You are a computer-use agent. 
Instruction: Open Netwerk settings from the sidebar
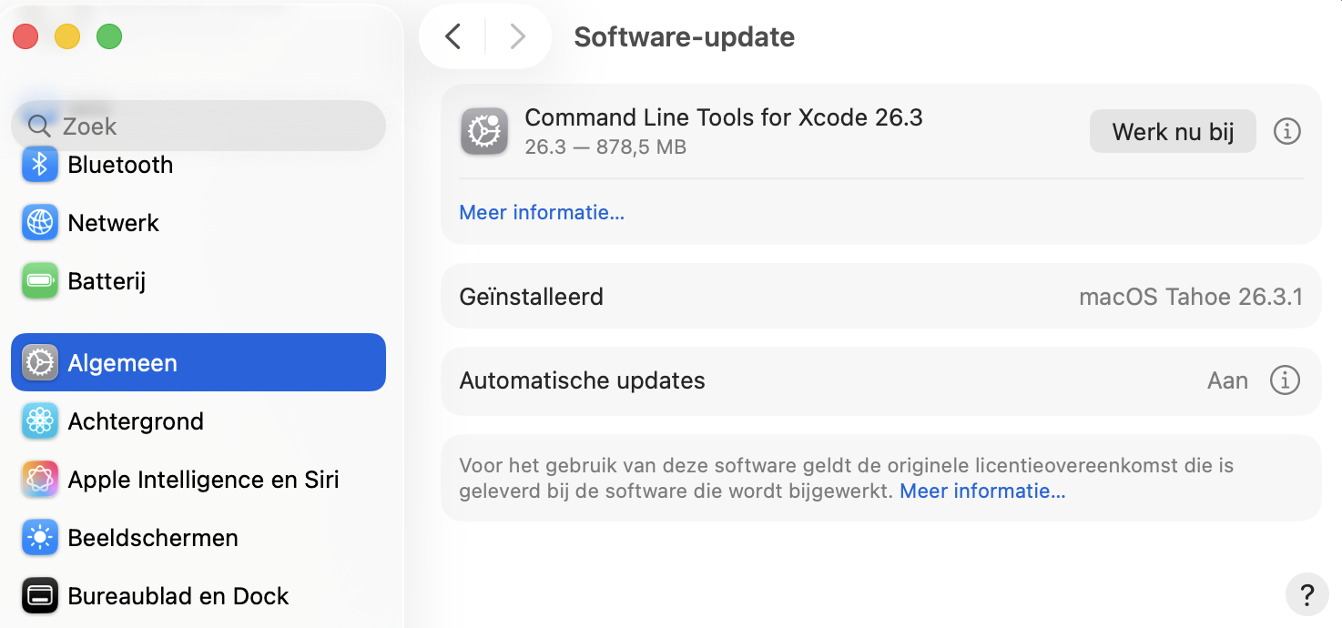click(40, 223)
